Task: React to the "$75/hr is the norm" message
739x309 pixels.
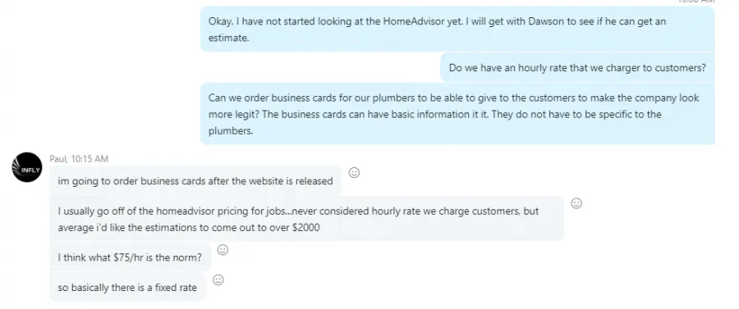Action: pos(223,250)
